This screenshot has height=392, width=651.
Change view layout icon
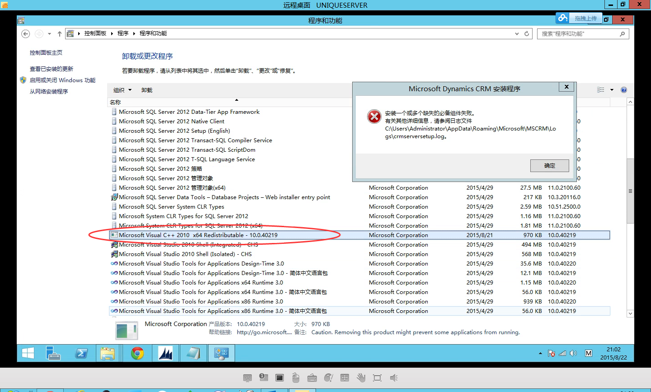click(x=601, y=90)
